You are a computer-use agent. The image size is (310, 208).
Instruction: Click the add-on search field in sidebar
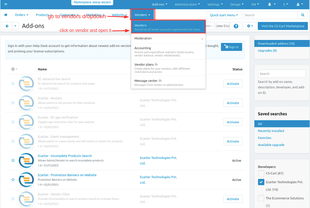pyautogui.click(x=282, y=74)
